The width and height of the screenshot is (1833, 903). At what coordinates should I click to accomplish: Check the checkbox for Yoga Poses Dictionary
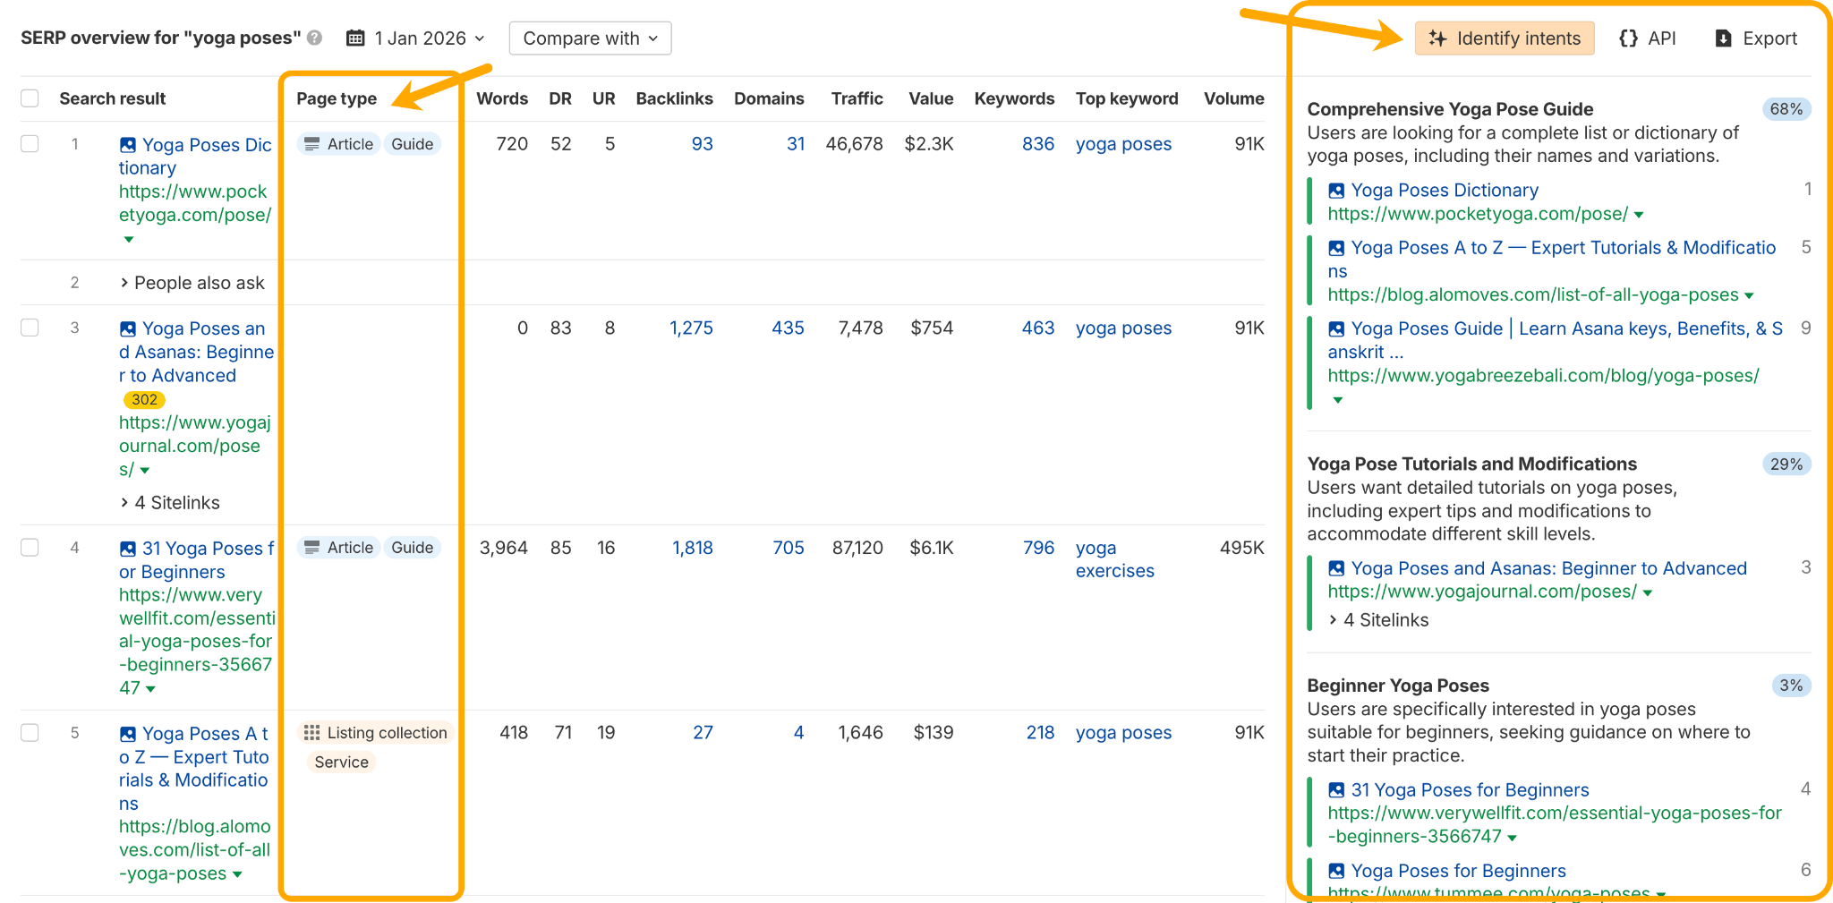(x=30, y=143)
